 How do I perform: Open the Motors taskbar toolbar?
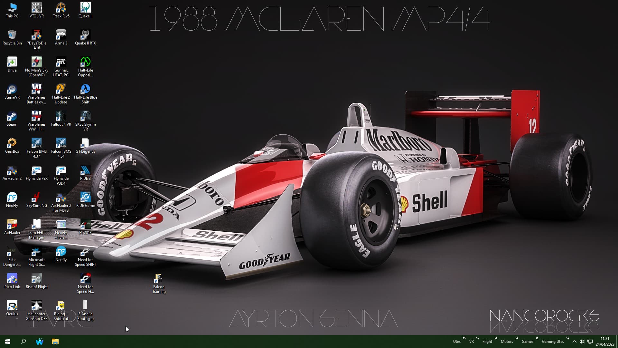pos(507,342)
